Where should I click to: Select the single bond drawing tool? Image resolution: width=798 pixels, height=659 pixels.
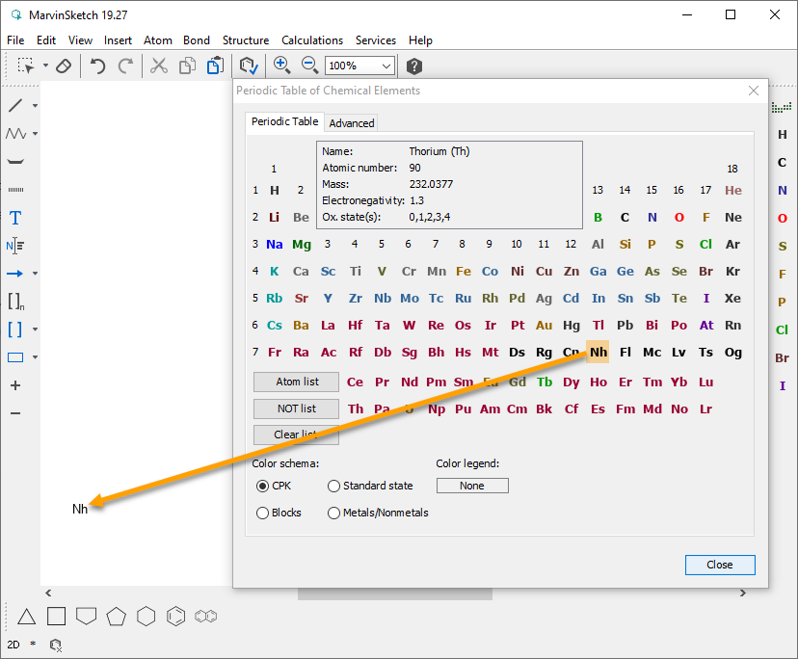(15, 105)
